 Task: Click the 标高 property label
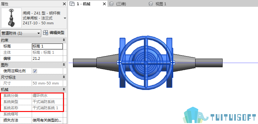(x=7, y=46)
